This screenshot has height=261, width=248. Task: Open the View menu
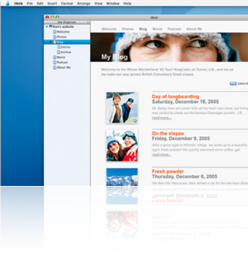pyautogui.click(x=98, y=4)
